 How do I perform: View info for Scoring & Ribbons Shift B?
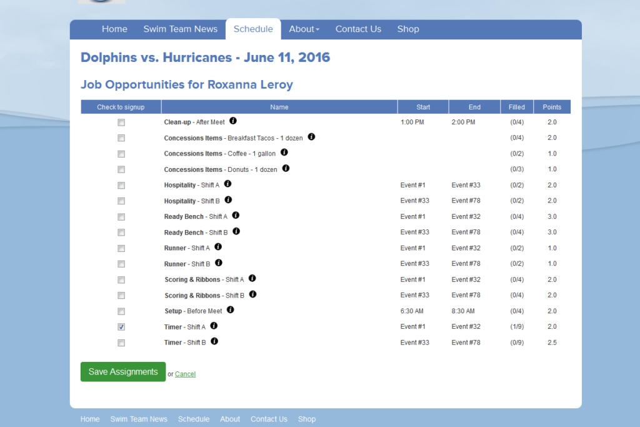coord(252,294)
